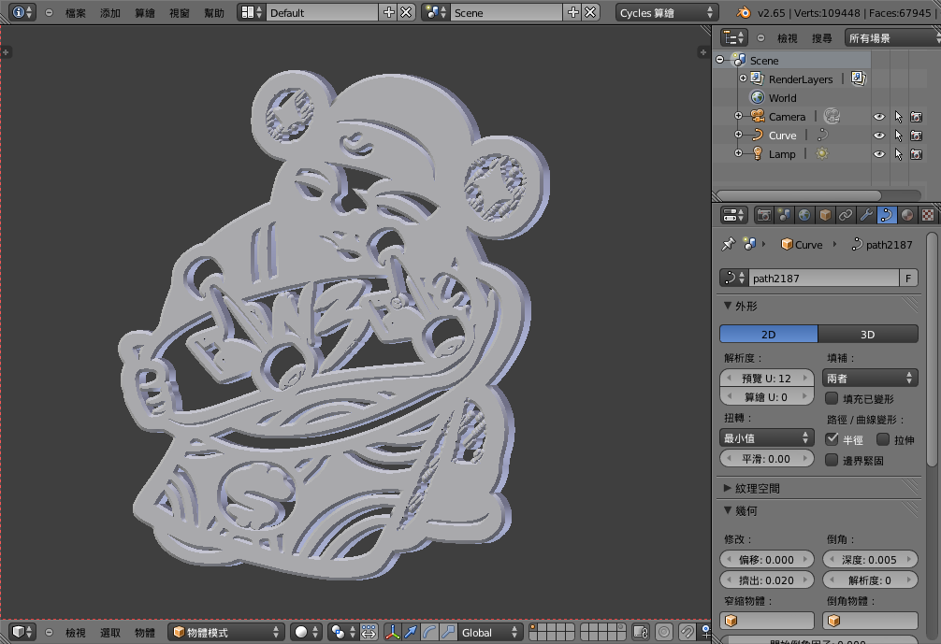Click the 3D manipulator axis toggle icon

pos(392,632)
